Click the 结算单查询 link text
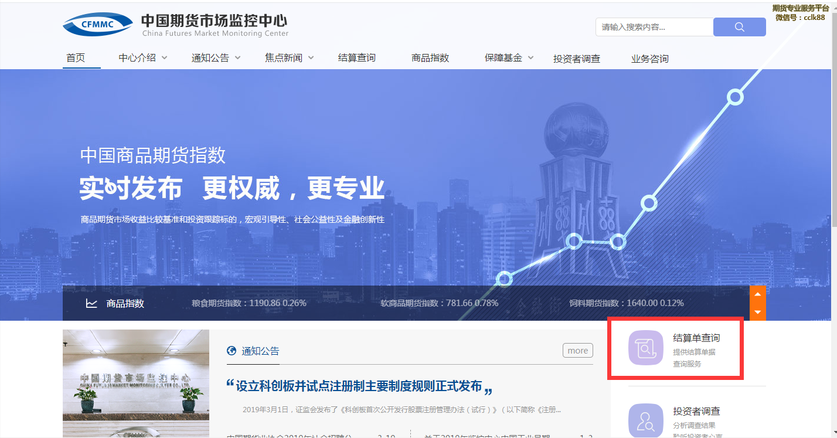 coord(696,338)
